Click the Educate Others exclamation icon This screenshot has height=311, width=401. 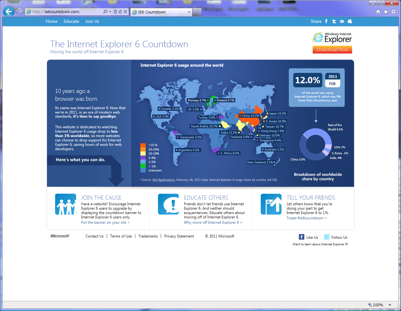point(169,204)
